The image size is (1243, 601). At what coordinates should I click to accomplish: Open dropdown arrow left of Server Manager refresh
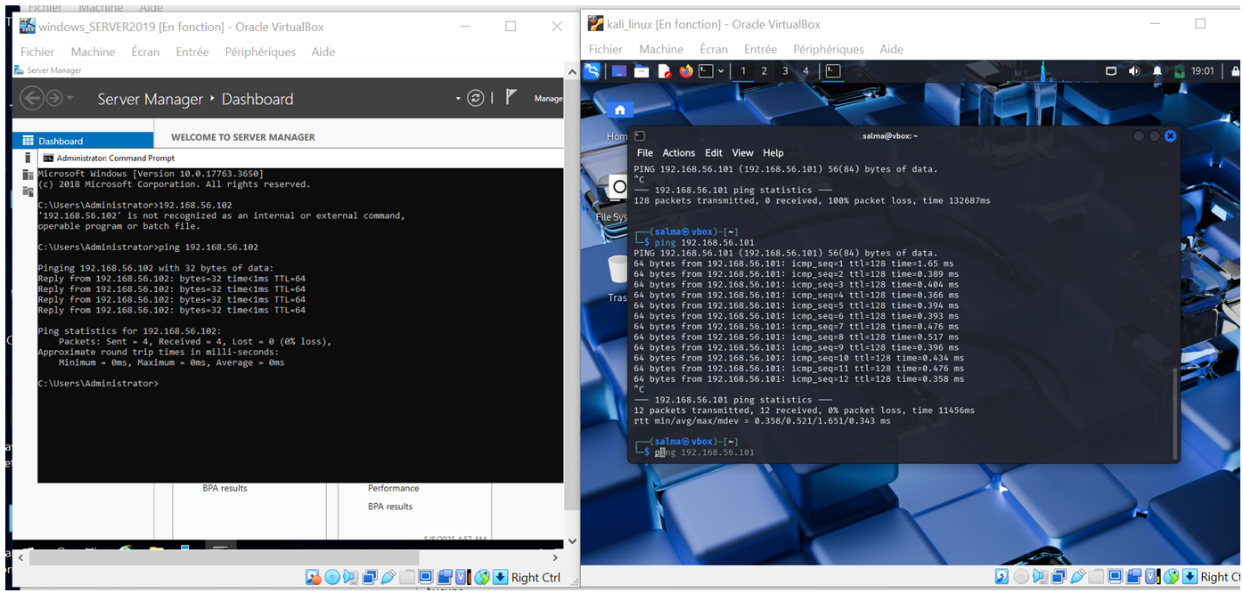(458, 99)
